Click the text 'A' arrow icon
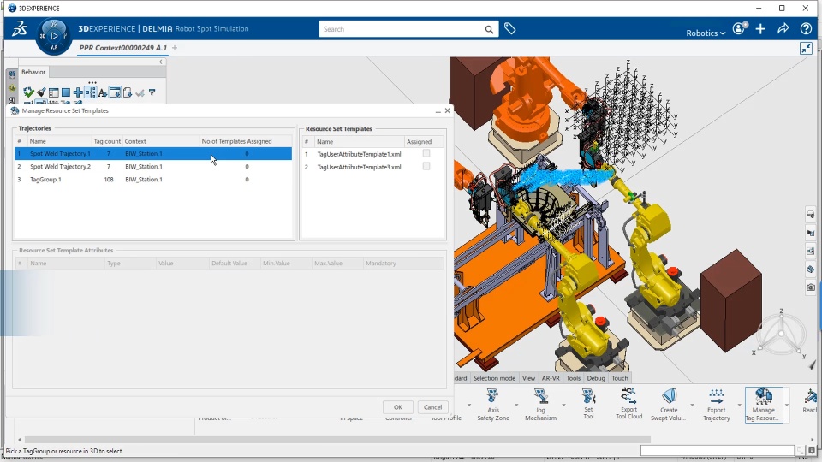The width and height of the screenshot is (822, 462). (x=102, y=92)
